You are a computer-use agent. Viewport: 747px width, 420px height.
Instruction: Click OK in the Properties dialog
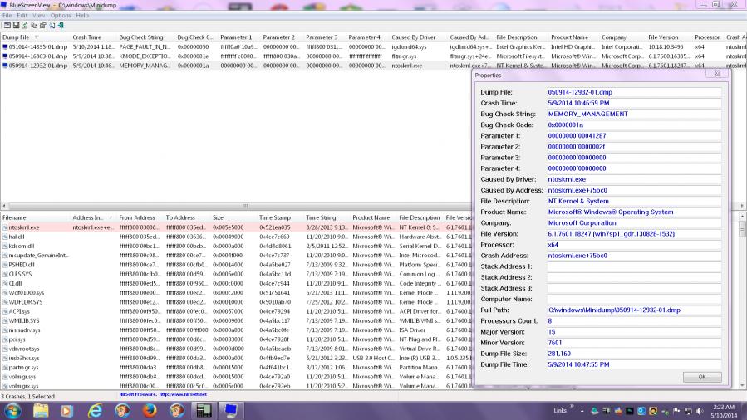(702, 377)
